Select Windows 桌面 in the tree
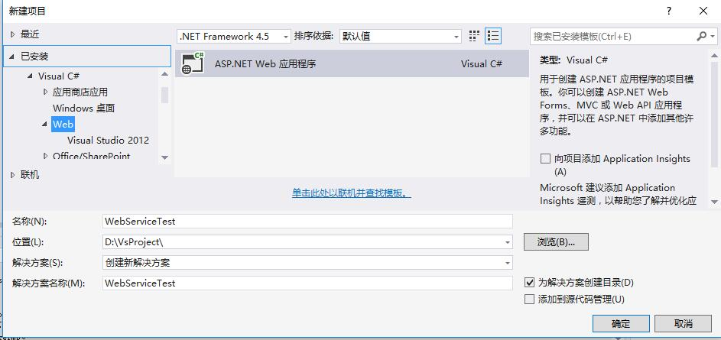The image size is (721, 340). click(x=83, y=108)
